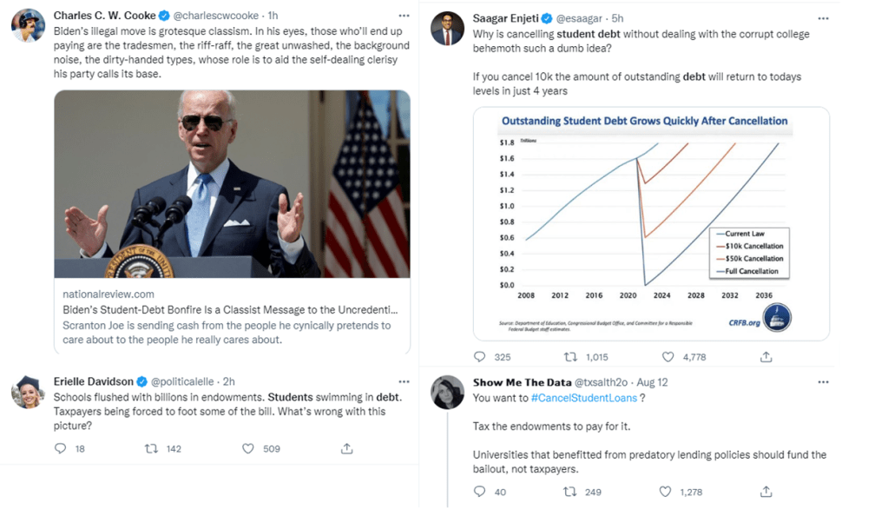Image resolution: width=888 pixels, height=516 pixels.
Task: Open Erielle Davidson's profile avatar
Action: [28, 391]
